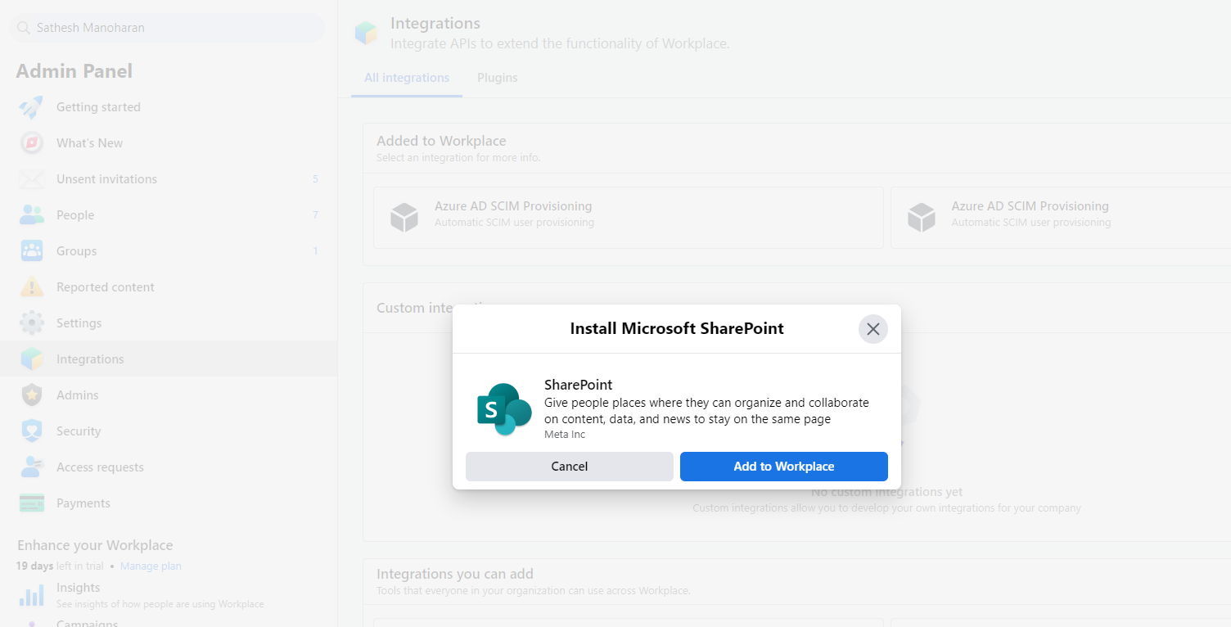Click the People sidebar icon
Viewport: 1231px width, 627px height.
(31, 215)
